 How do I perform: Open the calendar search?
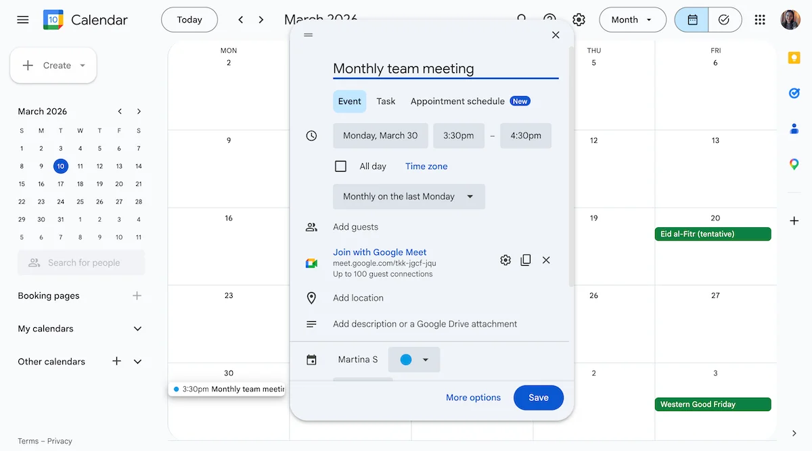pos(521,20)
